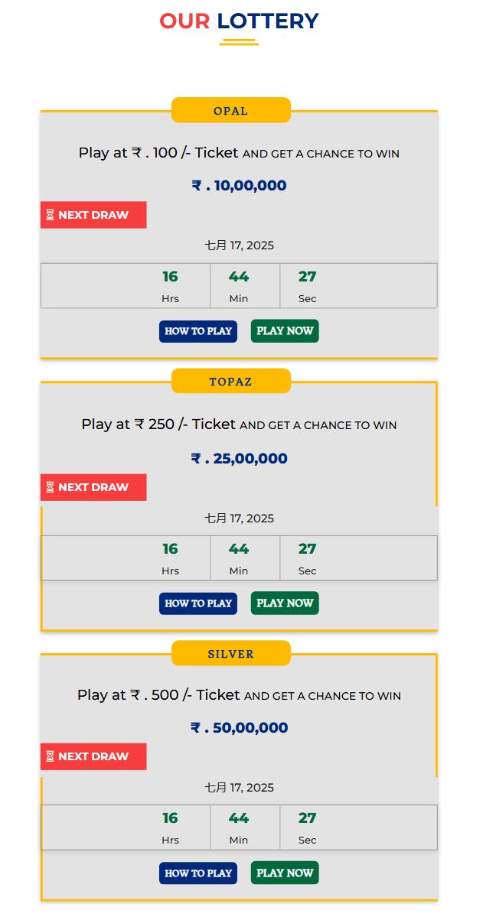
Task: Select the SILVER lottery label badge
Action: (x=231, y=654)
